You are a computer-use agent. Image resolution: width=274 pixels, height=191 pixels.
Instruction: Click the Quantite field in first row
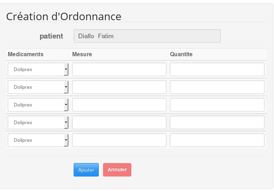(x=217, y=69)
